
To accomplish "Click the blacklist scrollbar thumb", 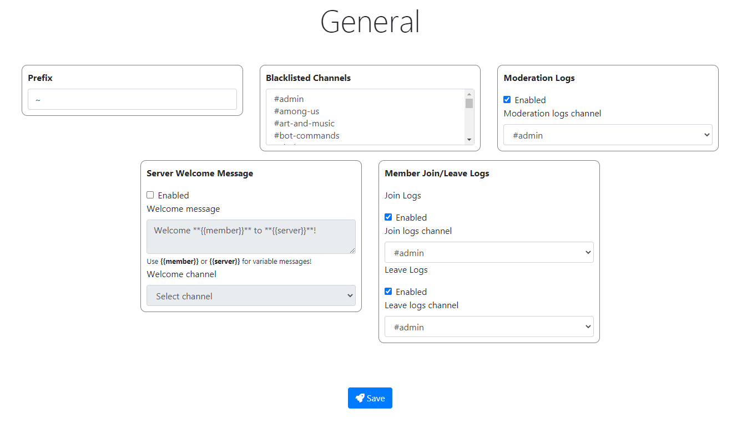I will [468, 103].
